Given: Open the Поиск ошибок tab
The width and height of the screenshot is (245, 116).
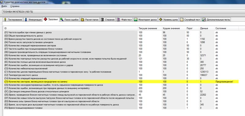Looking at the screenshot, I should pos(70,20).
